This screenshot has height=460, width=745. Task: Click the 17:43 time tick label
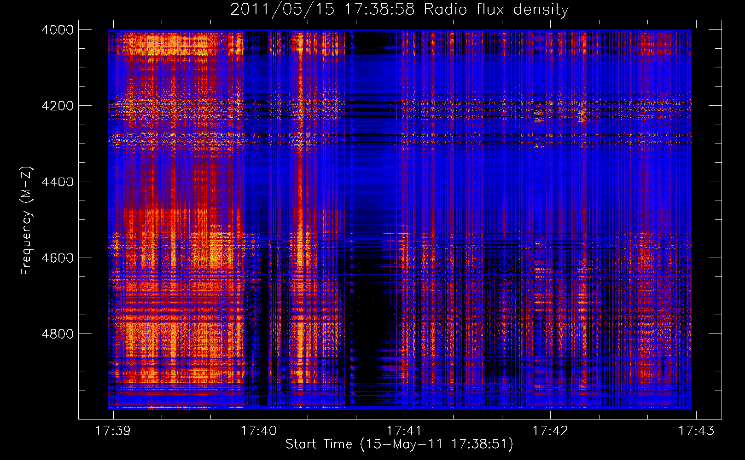tap(696, 431)
